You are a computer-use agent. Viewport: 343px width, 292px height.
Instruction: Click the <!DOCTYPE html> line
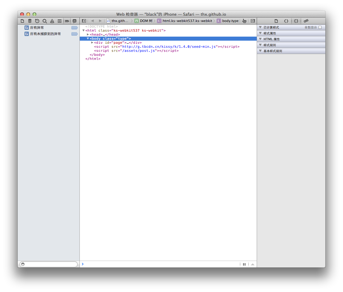pyautogui.click(x=102, y=26)
